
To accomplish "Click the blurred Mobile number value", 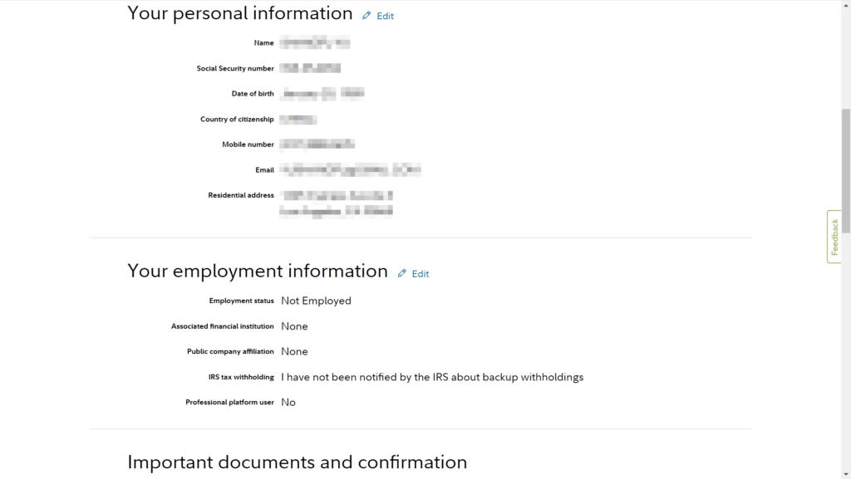I will (x=317, y=144).
